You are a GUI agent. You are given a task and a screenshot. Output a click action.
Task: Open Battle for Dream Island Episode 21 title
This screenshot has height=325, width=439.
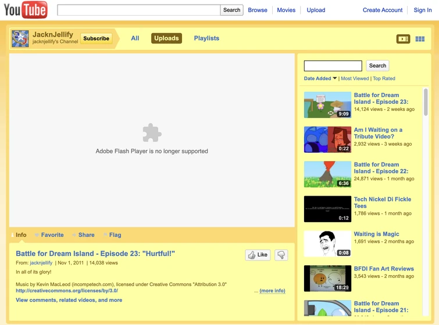381,307
